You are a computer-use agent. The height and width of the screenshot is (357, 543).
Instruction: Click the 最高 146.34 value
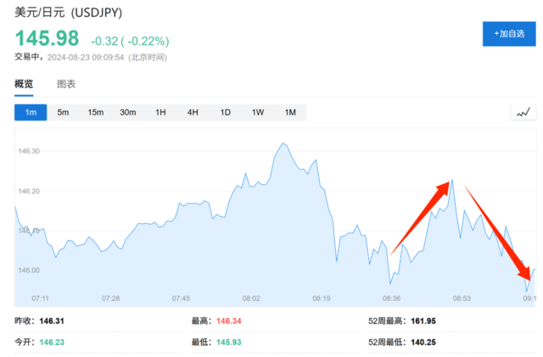(x=228, y=321)
